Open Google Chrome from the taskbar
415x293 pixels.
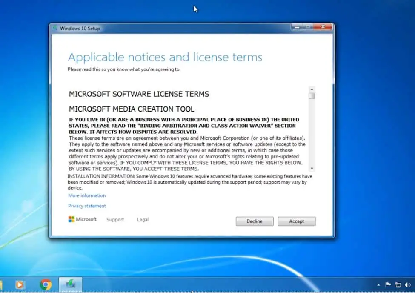(46, 284)
